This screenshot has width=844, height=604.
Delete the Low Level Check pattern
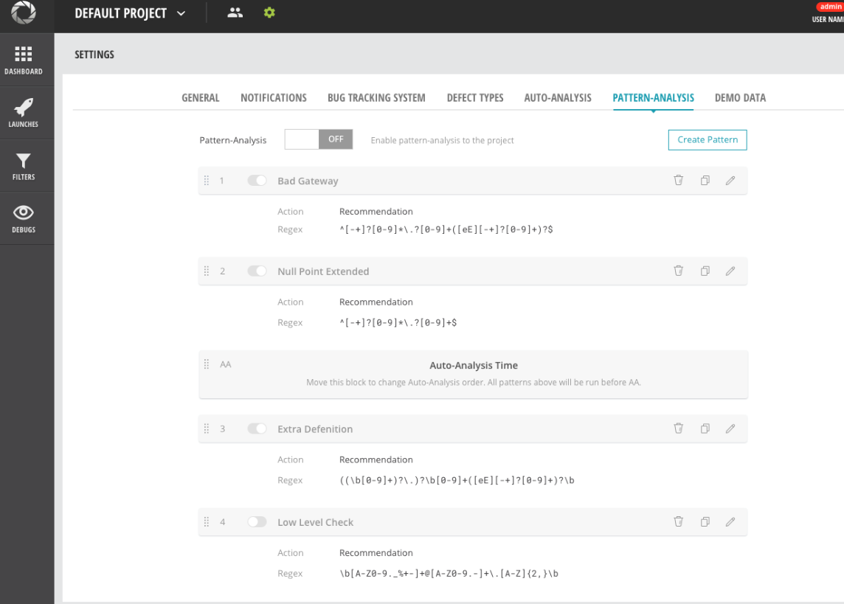click(x=678, y=521)
